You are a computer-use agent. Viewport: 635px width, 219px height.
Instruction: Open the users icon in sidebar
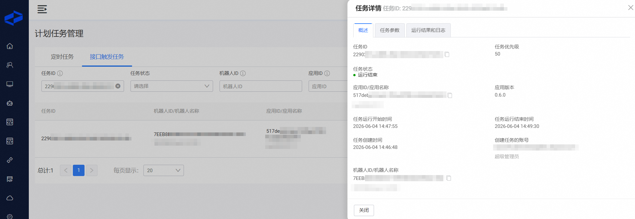coord(10,65)
